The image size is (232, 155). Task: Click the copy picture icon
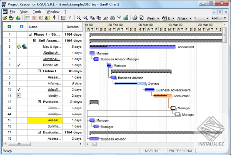[99, 18]
